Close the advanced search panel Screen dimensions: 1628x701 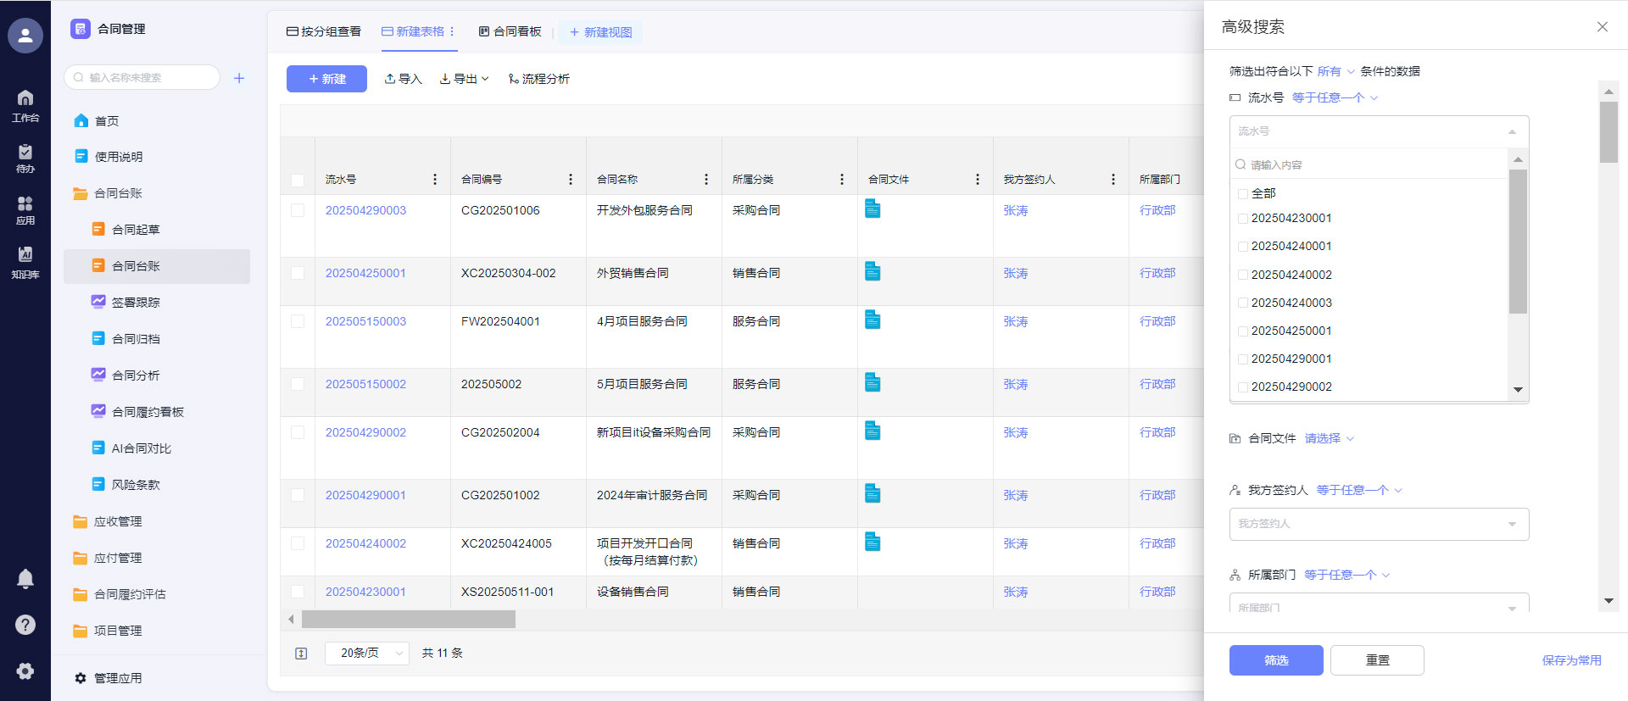coord(1602,27)
